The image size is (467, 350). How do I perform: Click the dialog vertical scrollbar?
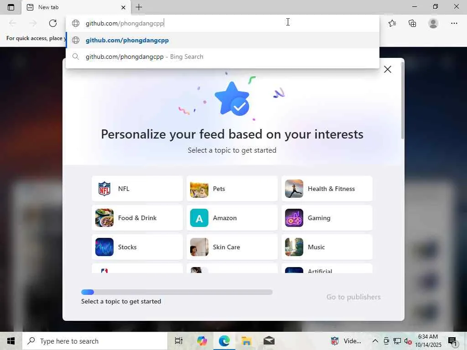pyautogui.click(x=402, y=101)
